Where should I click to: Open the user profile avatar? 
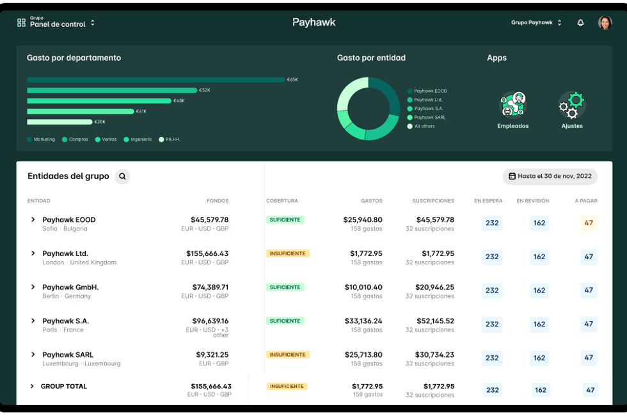pos(605,23)
